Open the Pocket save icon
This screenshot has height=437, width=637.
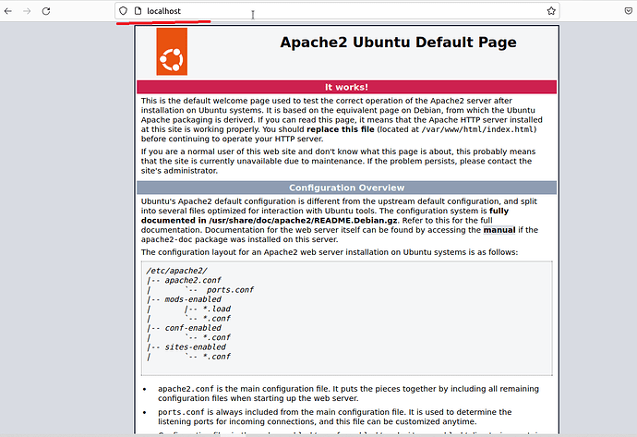(x=628, y=11)
